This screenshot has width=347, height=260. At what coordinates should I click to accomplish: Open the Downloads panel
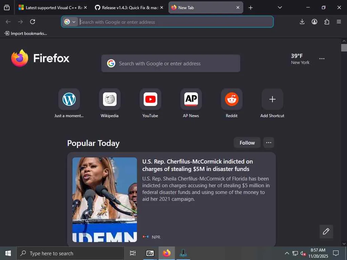(302, 22)
